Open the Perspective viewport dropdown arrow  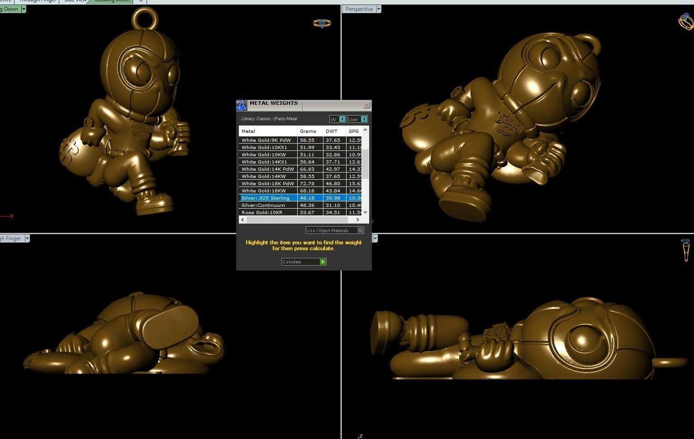(379, 9)
